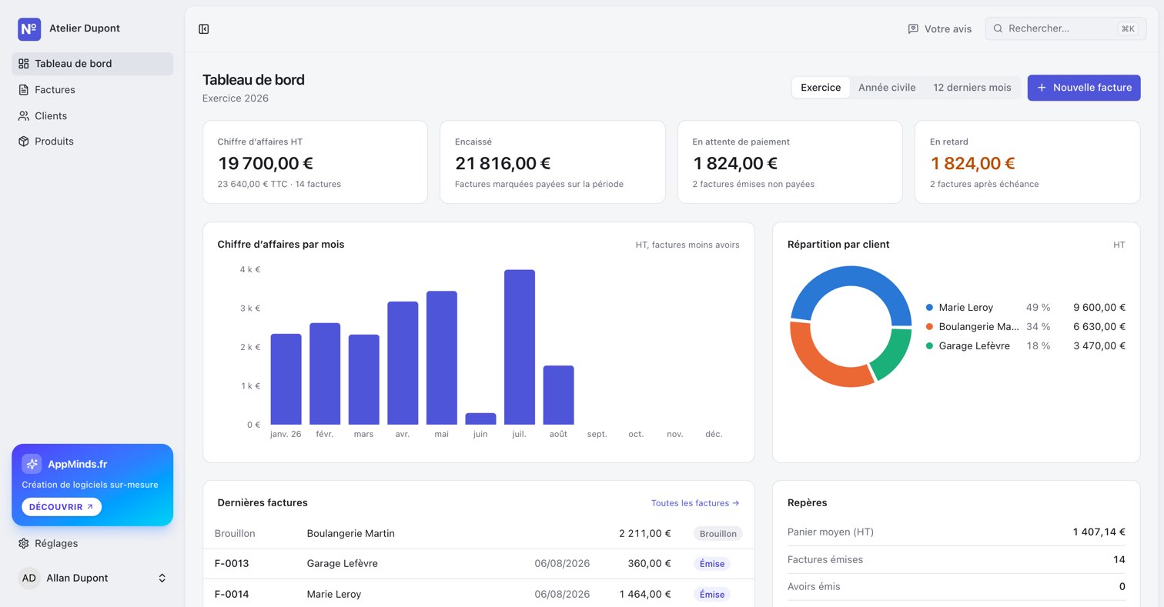Open Produits in the sidebar
Viewport: 1164px width, 607px height.
92,142
